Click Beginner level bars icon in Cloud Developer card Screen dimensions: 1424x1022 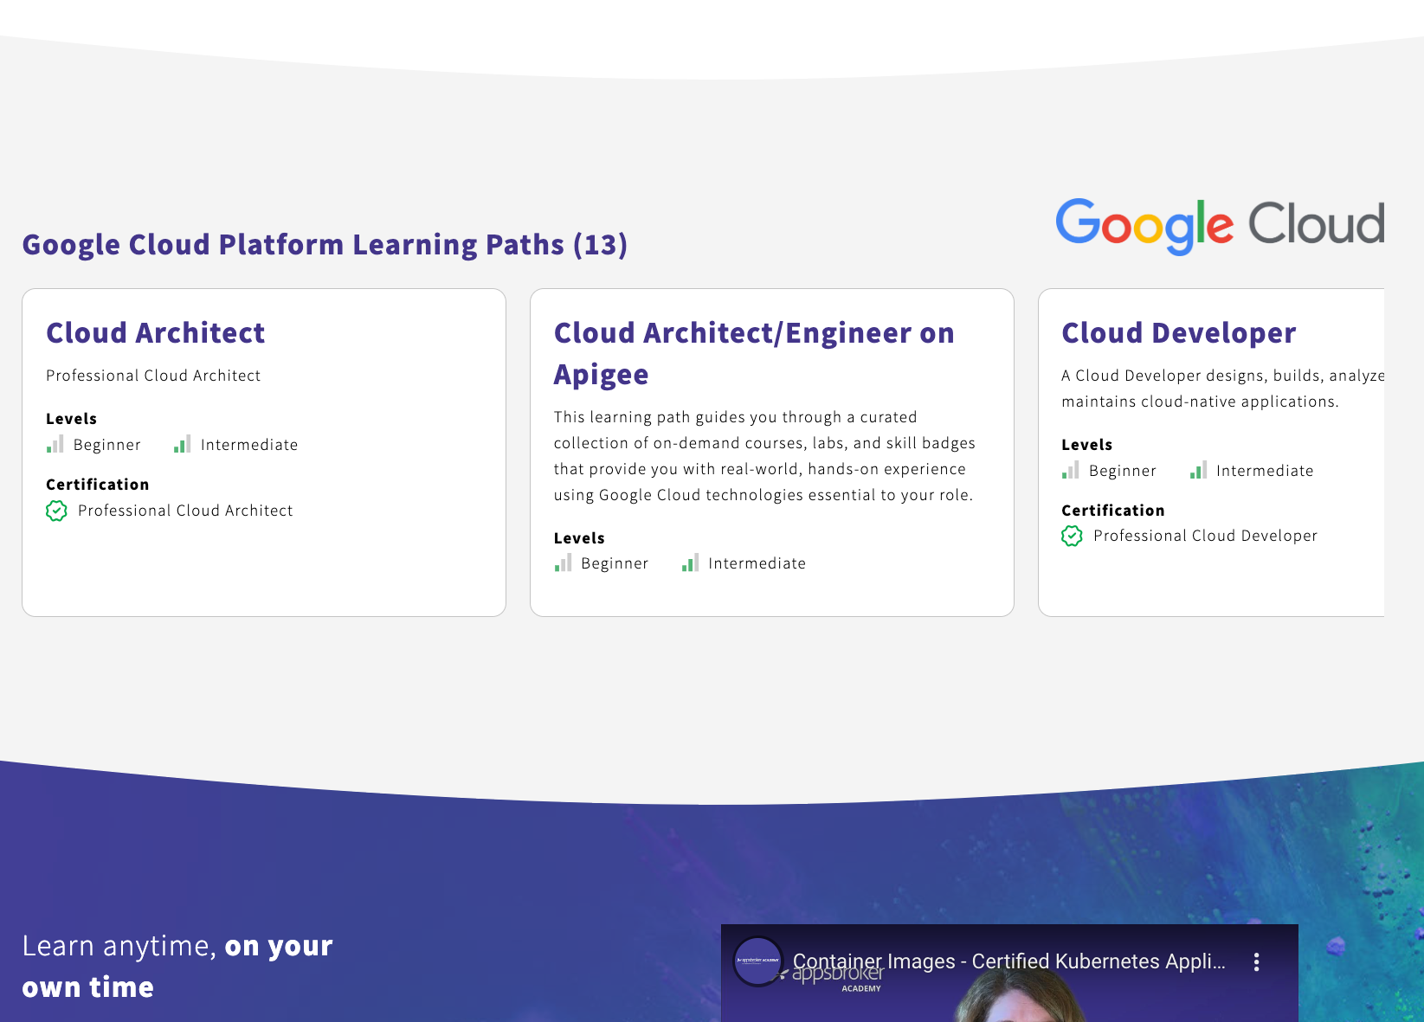1070,471
